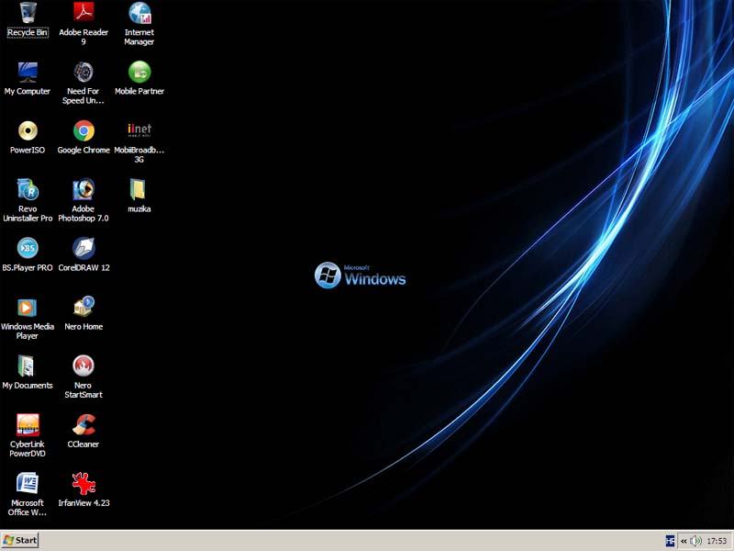Select the Adobe Photoshop 7.0 icon
Viewport: 734px width, 551px height.
click(83, 190)
